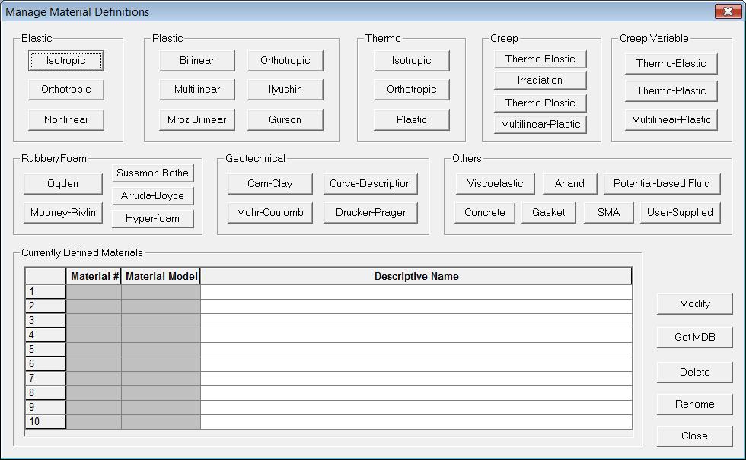The width and height of the screenshot is (746, 460).
Task: Choose Elastic Orthotropic material
Action: [65, 90]
